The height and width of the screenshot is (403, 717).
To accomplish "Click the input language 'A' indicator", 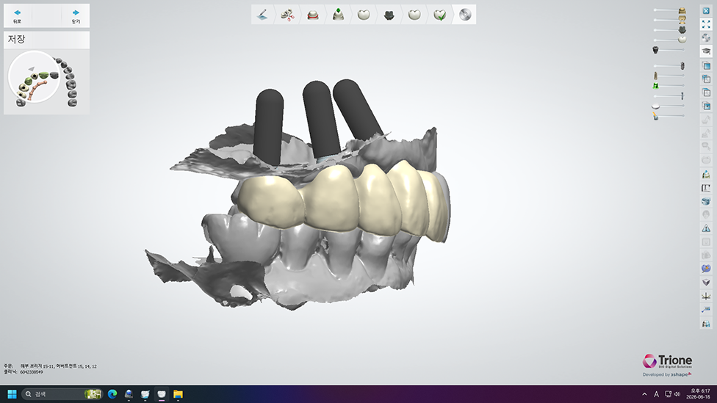I will (656, 394).
